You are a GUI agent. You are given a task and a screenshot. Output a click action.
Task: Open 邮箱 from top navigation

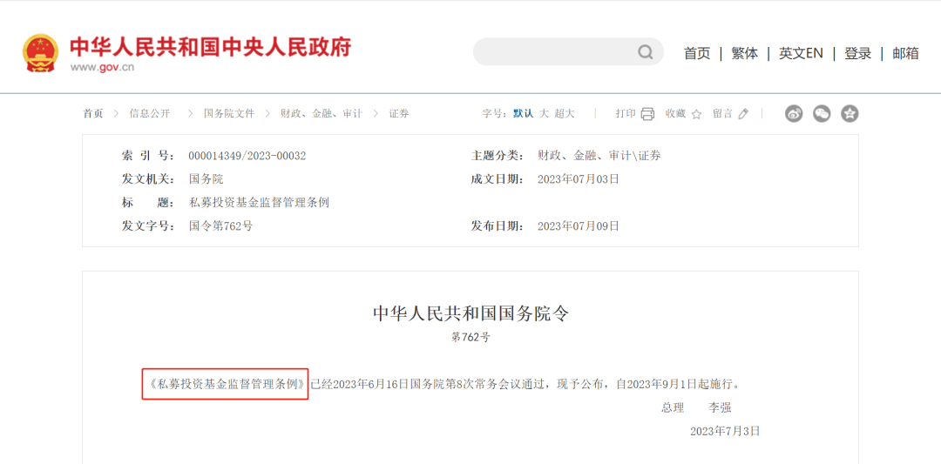coord(905,53)
